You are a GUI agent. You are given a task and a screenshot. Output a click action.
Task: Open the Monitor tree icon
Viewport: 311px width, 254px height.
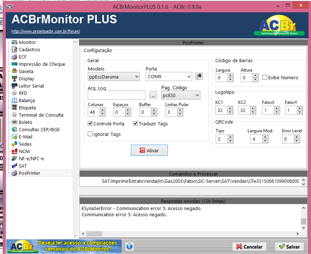[14, 42]
